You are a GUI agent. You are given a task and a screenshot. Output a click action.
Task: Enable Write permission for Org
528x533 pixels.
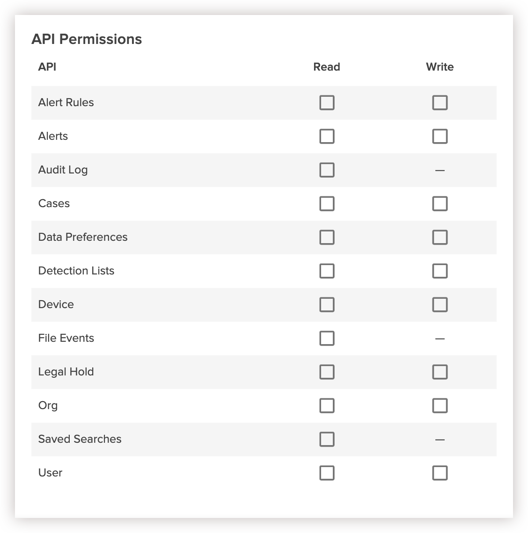(440, 405)
